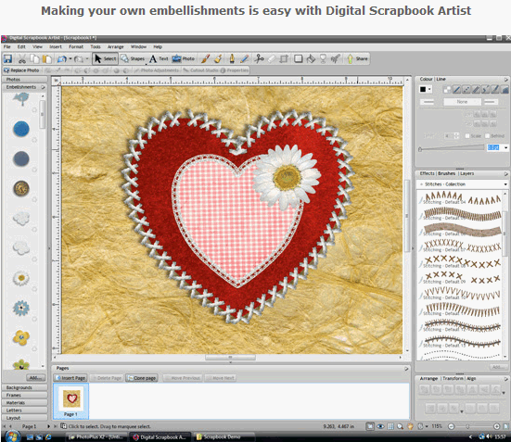Screen dimensions: 511x442
Task: Select the crop tool
Action: [284, 58]
